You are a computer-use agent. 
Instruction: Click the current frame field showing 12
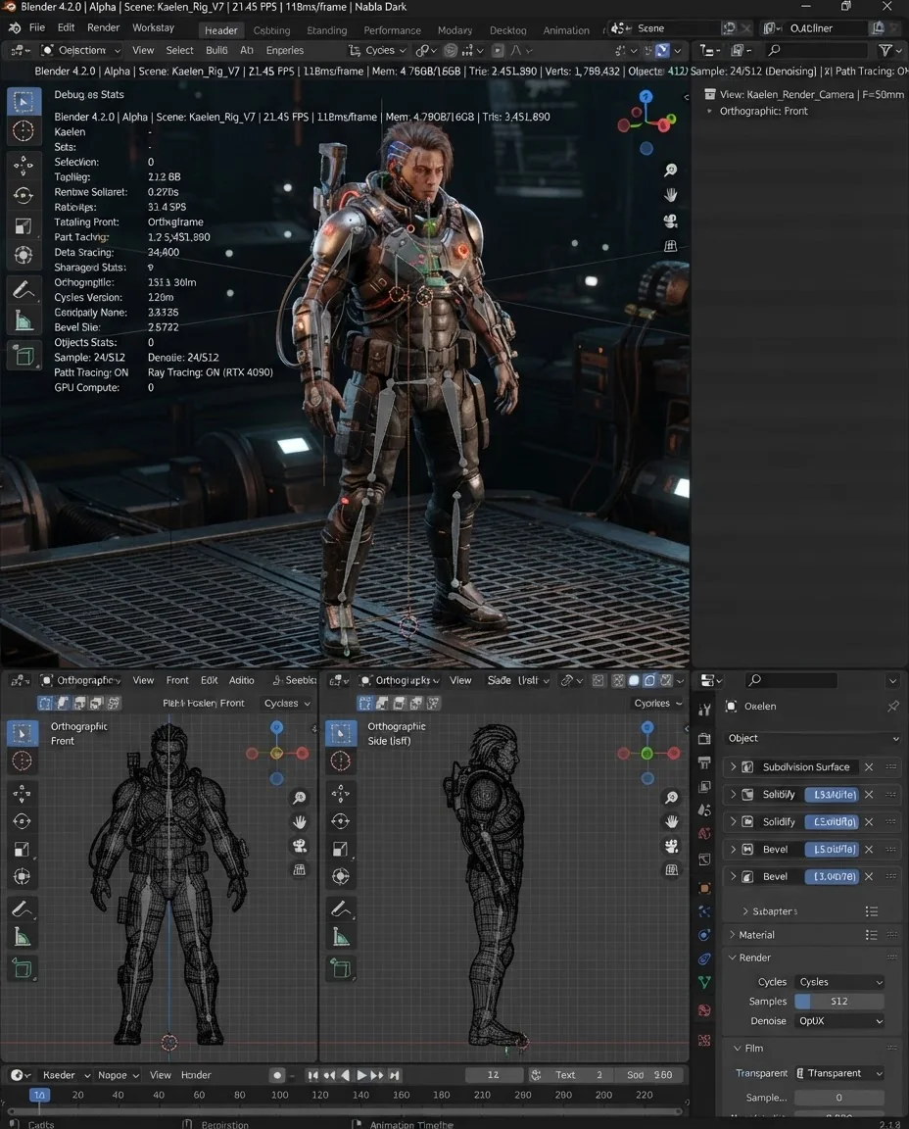click(494, 1075)
